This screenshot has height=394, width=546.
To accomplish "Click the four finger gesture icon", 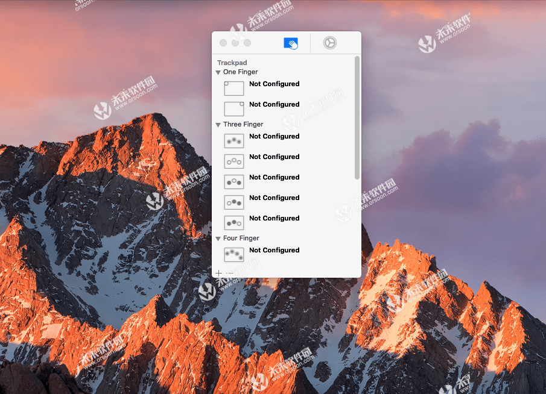I will click(234, 254).
